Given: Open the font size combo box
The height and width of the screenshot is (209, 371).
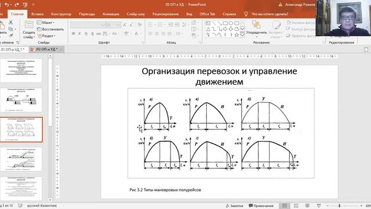Looking at the screenshot, I should [114, 25].
